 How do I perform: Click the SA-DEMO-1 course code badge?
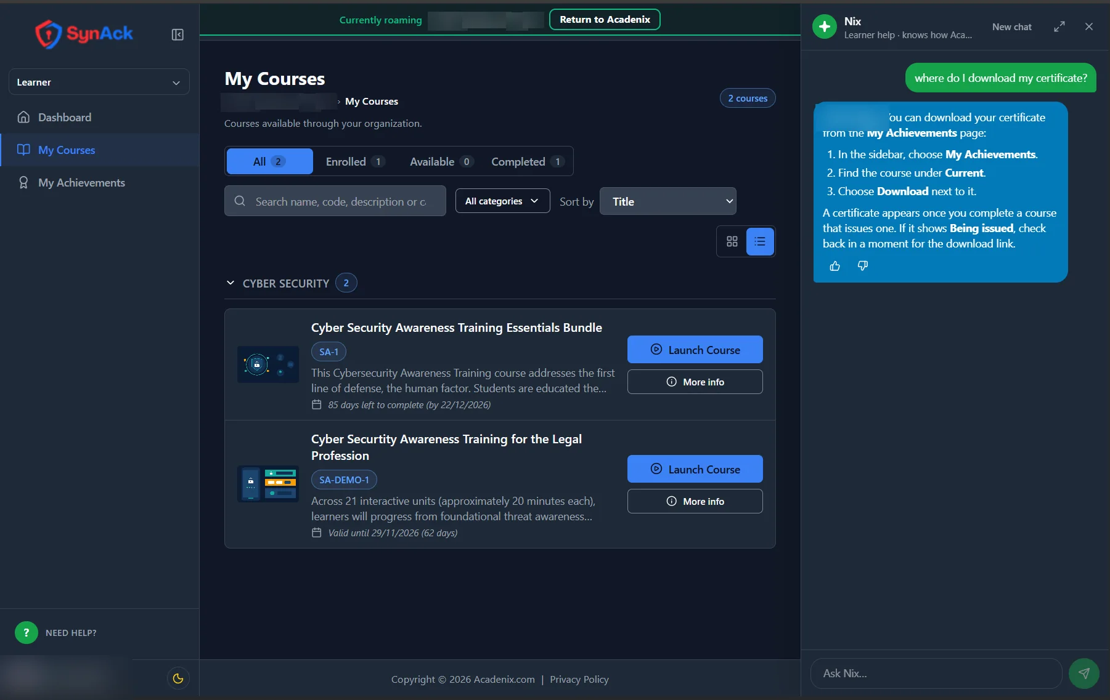click(x=344, y=480)
